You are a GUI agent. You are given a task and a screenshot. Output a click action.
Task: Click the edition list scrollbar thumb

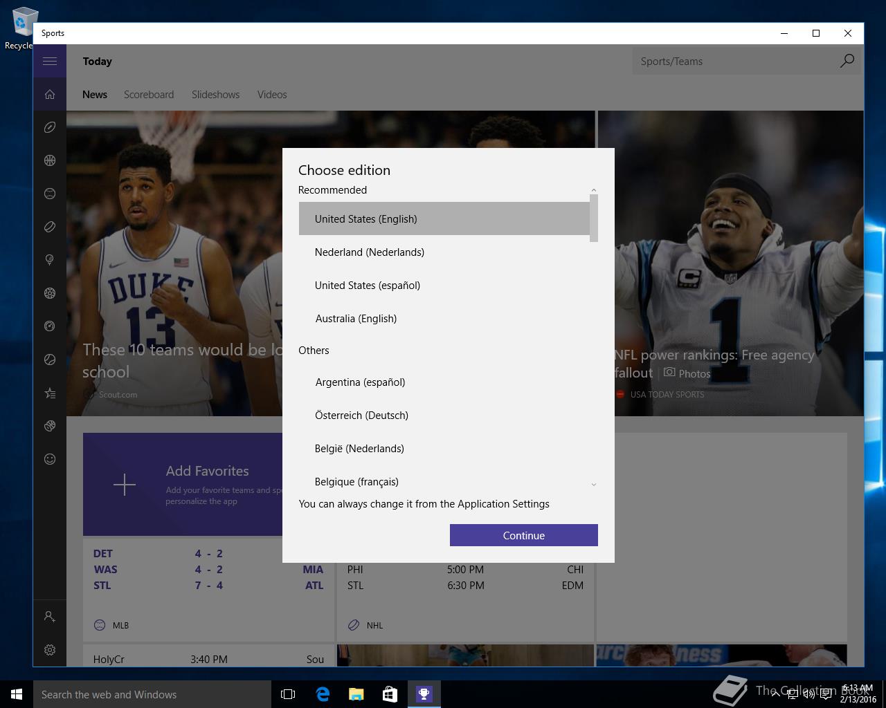point(594,218)
